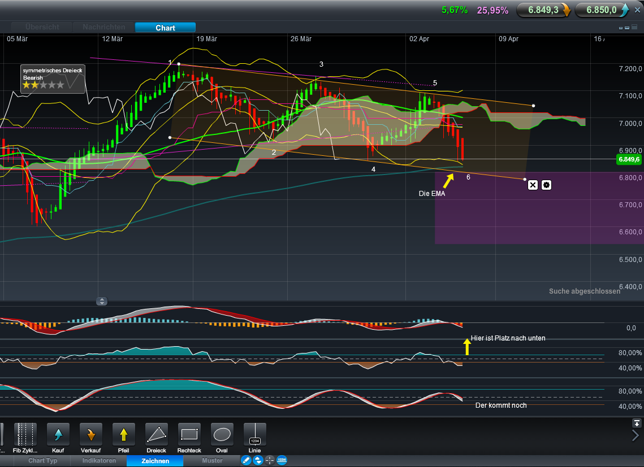Click the wave label 4
Image resolution: width=644 pixels, height=467 pixels.
coord(373,169)
